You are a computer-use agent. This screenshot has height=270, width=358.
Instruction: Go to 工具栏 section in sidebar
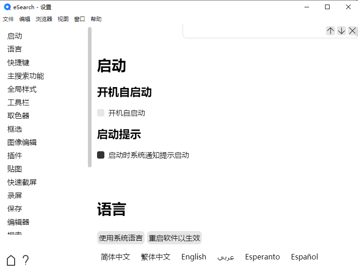tap(18, 102)
